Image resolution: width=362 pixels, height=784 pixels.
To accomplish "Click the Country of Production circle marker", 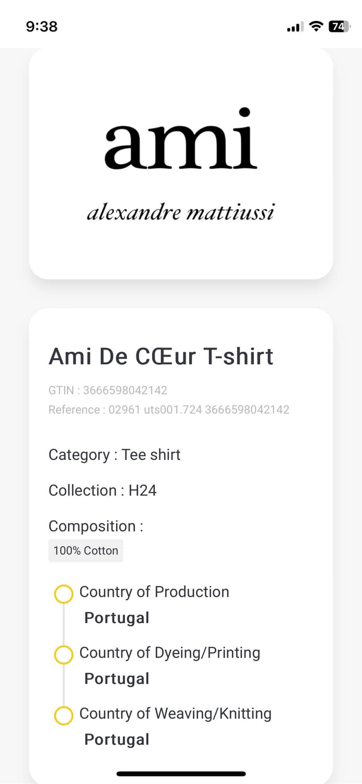I will coord(64,594).
